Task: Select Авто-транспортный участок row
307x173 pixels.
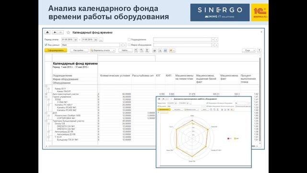Action: click(65, 94)
